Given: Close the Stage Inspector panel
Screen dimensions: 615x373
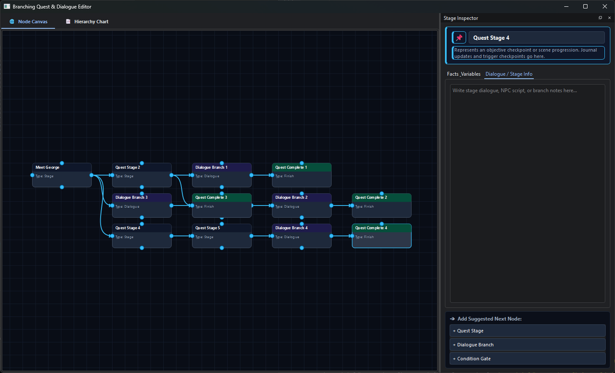Looking at the screenshot, I should click(608, 18).
